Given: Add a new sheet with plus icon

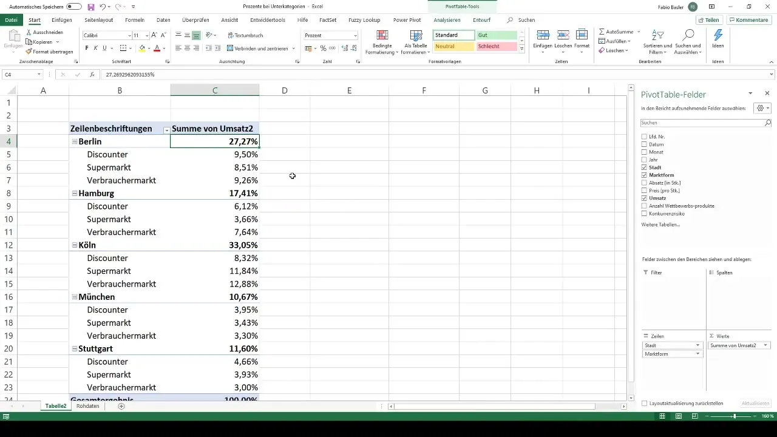Looking at the screenshot, I should point(121,406).
